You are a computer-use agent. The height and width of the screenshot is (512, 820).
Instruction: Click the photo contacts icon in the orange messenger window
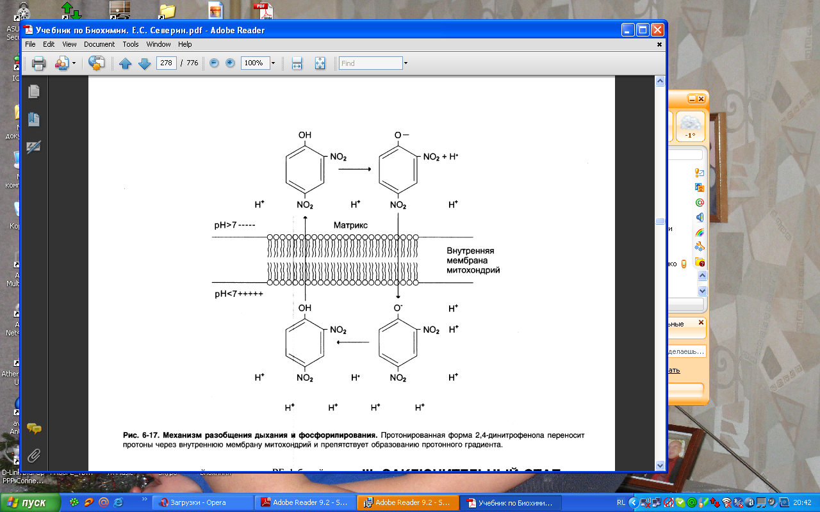point(700,188)
